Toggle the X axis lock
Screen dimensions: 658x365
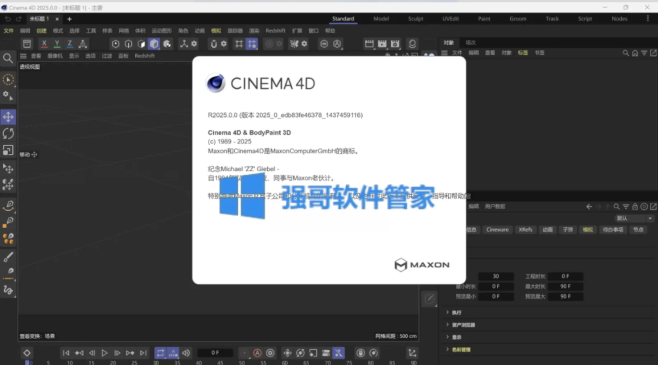(x=44, y=44)
